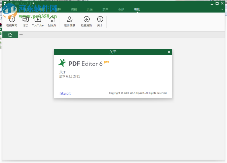Click the Print icon in quick access toolbar
Image resolution: width=227 pixels, height=163 pixels.
pos(17,3)
